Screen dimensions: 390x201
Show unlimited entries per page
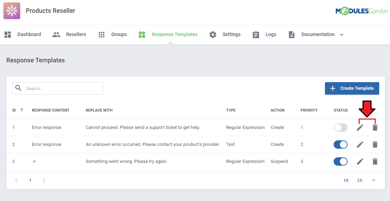(374, 181)
